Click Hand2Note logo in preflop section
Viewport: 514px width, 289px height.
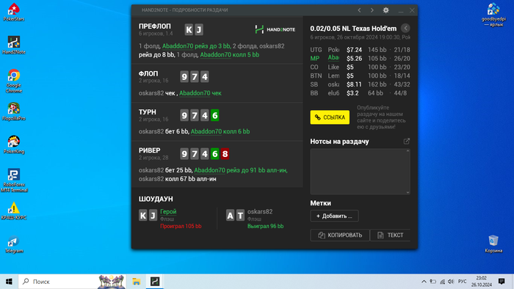275,29
